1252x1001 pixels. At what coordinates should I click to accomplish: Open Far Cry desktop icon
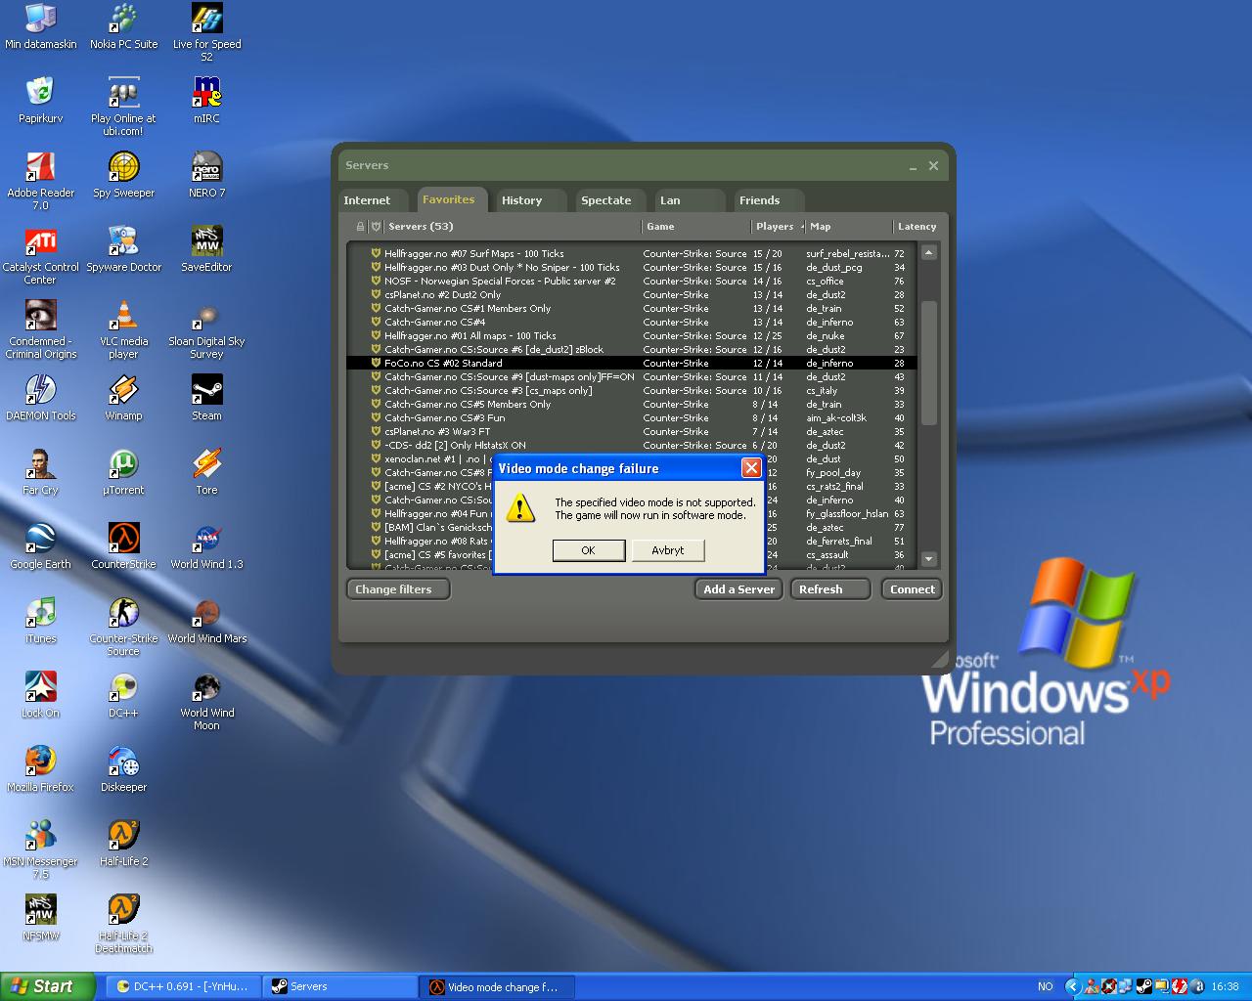(x=40, y=472)
